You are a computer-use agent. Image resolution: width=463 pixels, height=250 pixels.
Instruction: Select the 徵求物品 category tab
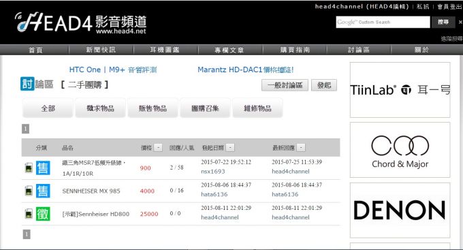click(x=100, y=108)
